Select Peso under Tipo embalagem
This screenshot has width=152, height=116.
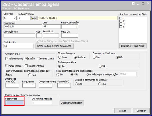click(x=60, y=57)
